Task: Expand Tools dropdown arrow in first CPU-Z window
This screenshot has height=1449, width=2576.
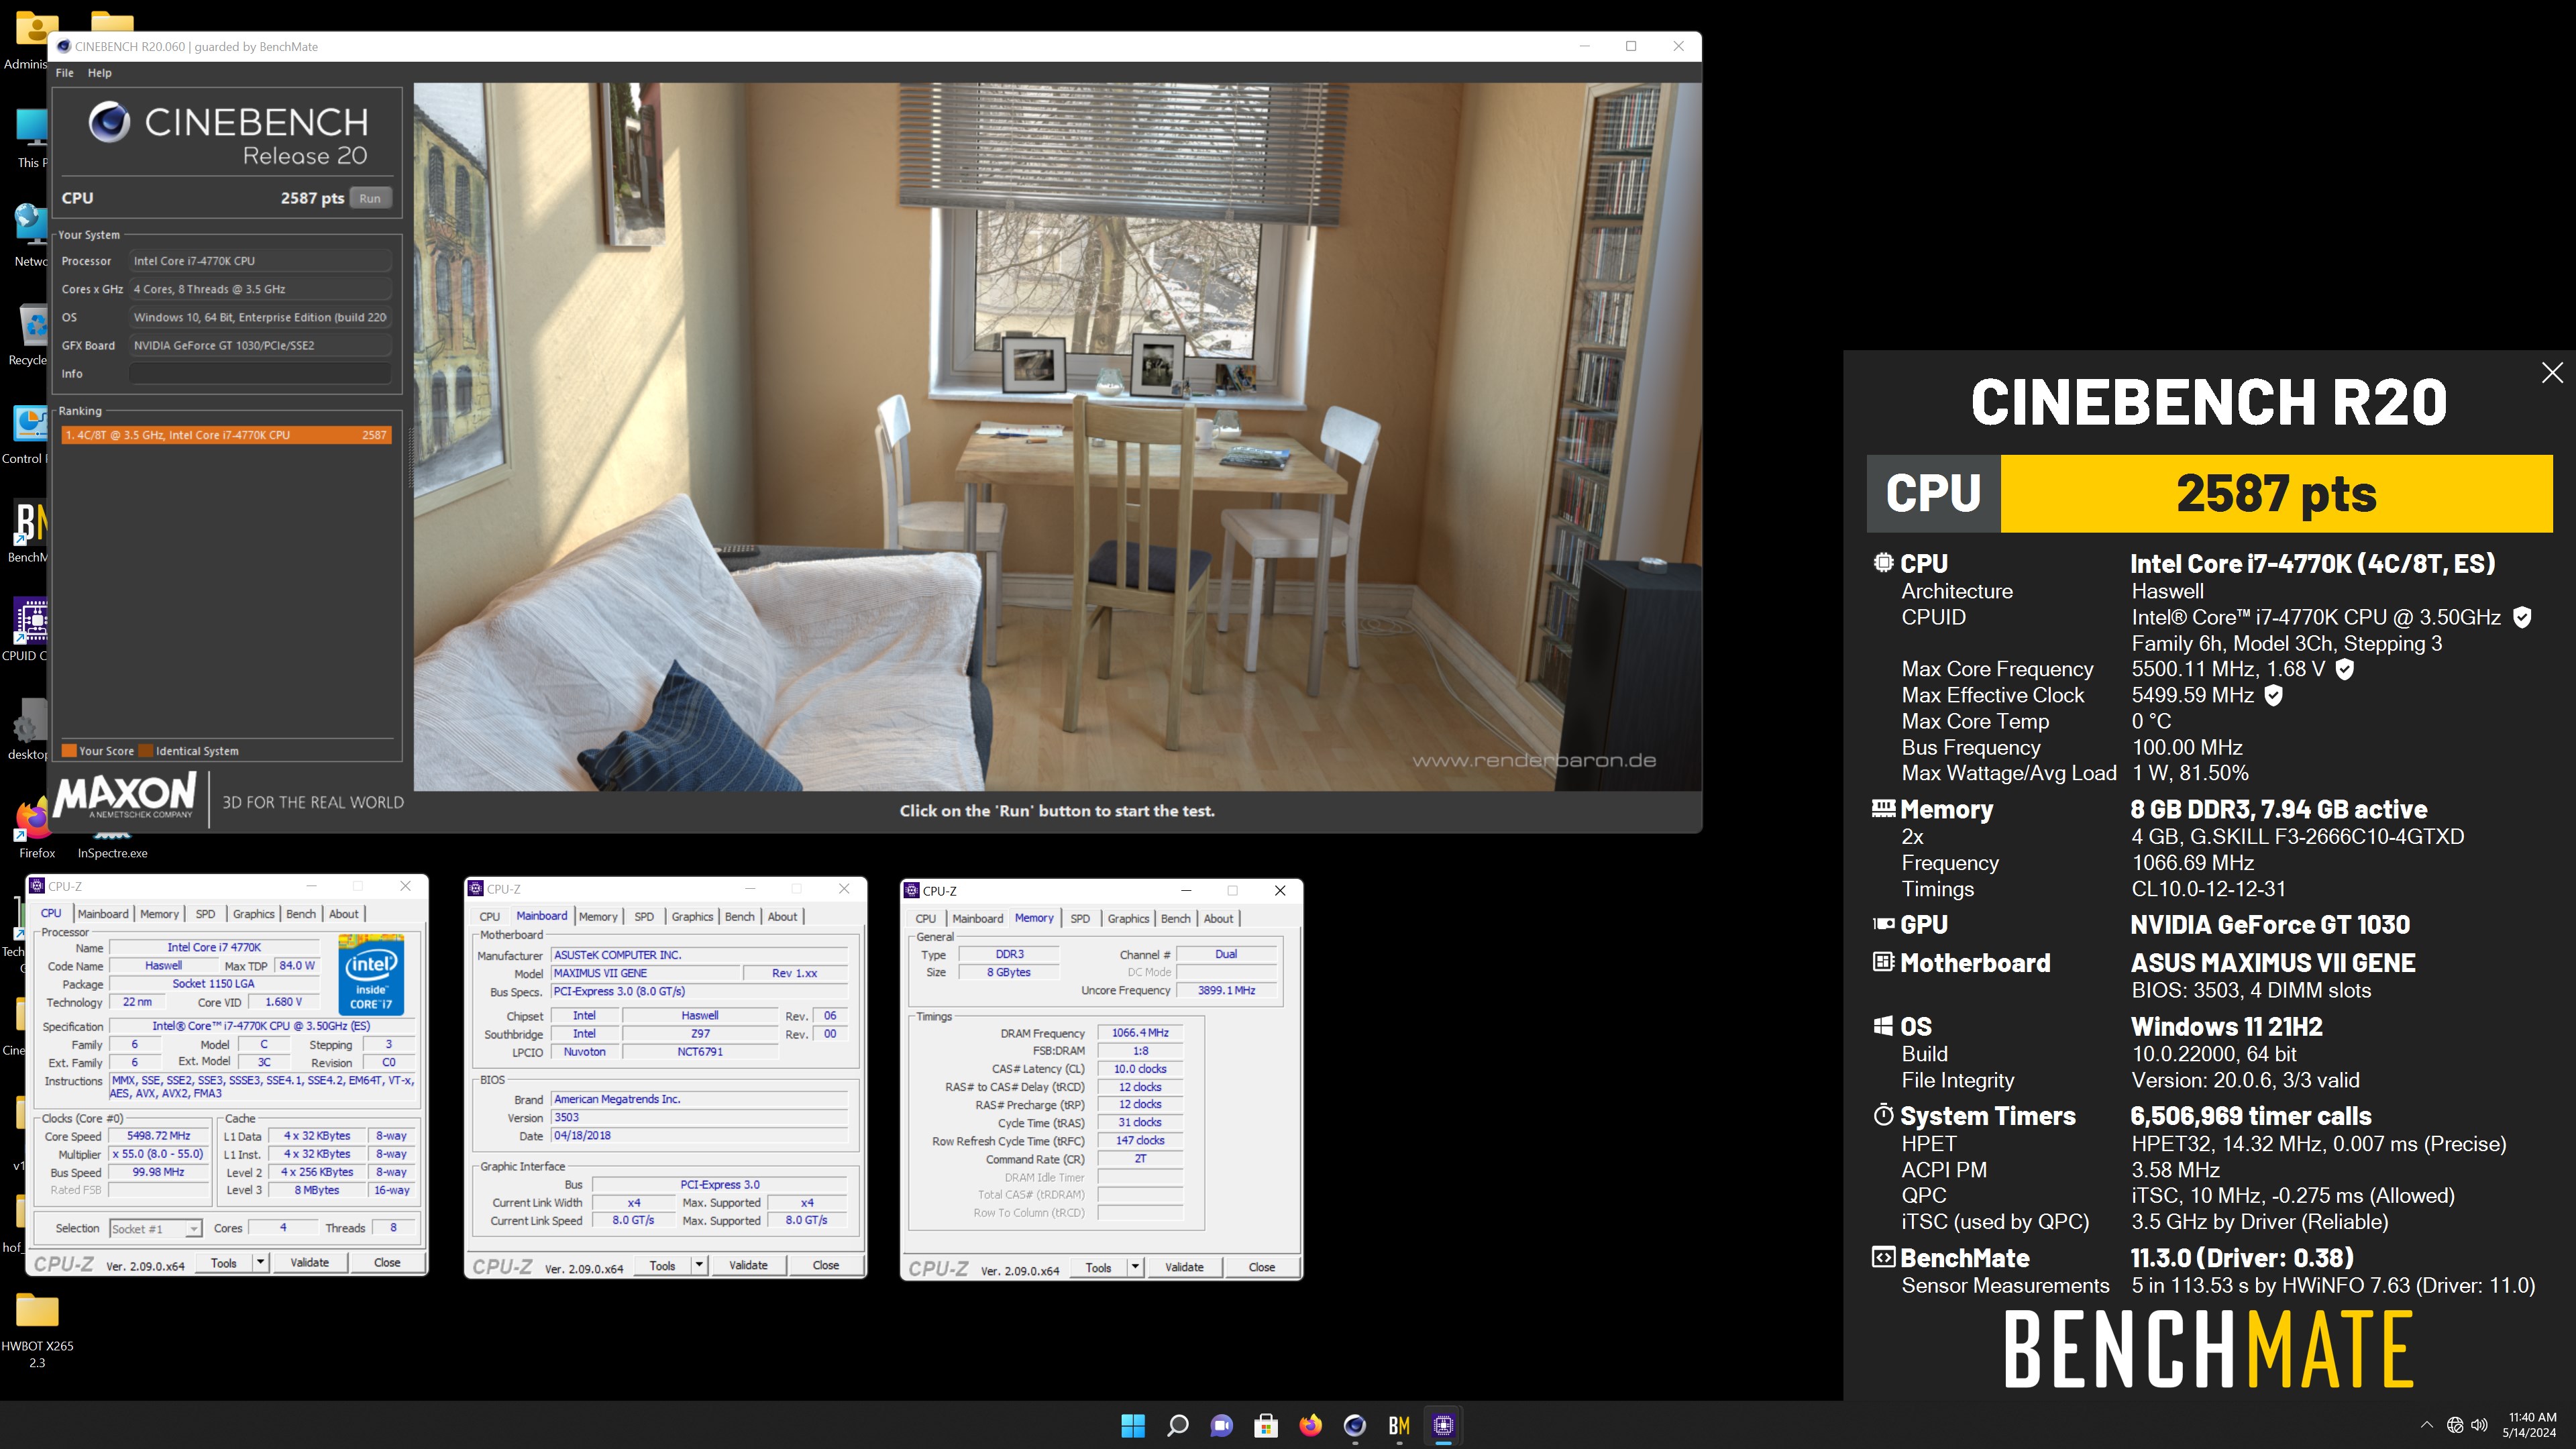Action: coord(260,1263)
